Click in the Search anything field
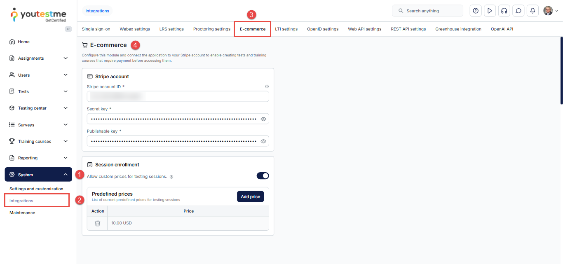 (427, 11)
